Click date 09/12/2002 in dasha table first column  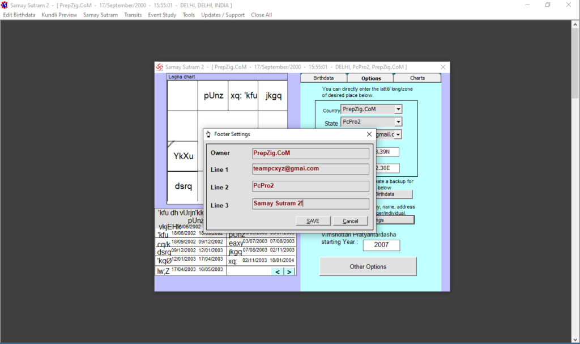(184, 250)
